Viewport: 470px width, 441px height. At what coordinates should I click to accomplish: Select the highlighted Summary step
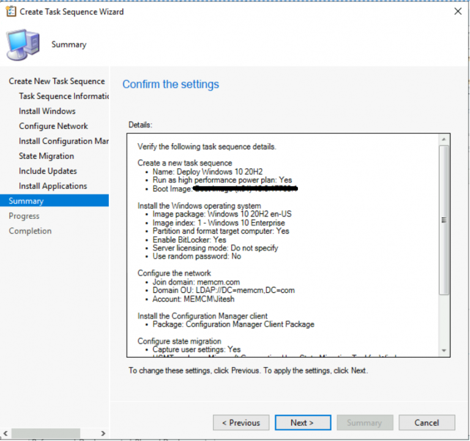pyautogui.click(x=26, y=201)
